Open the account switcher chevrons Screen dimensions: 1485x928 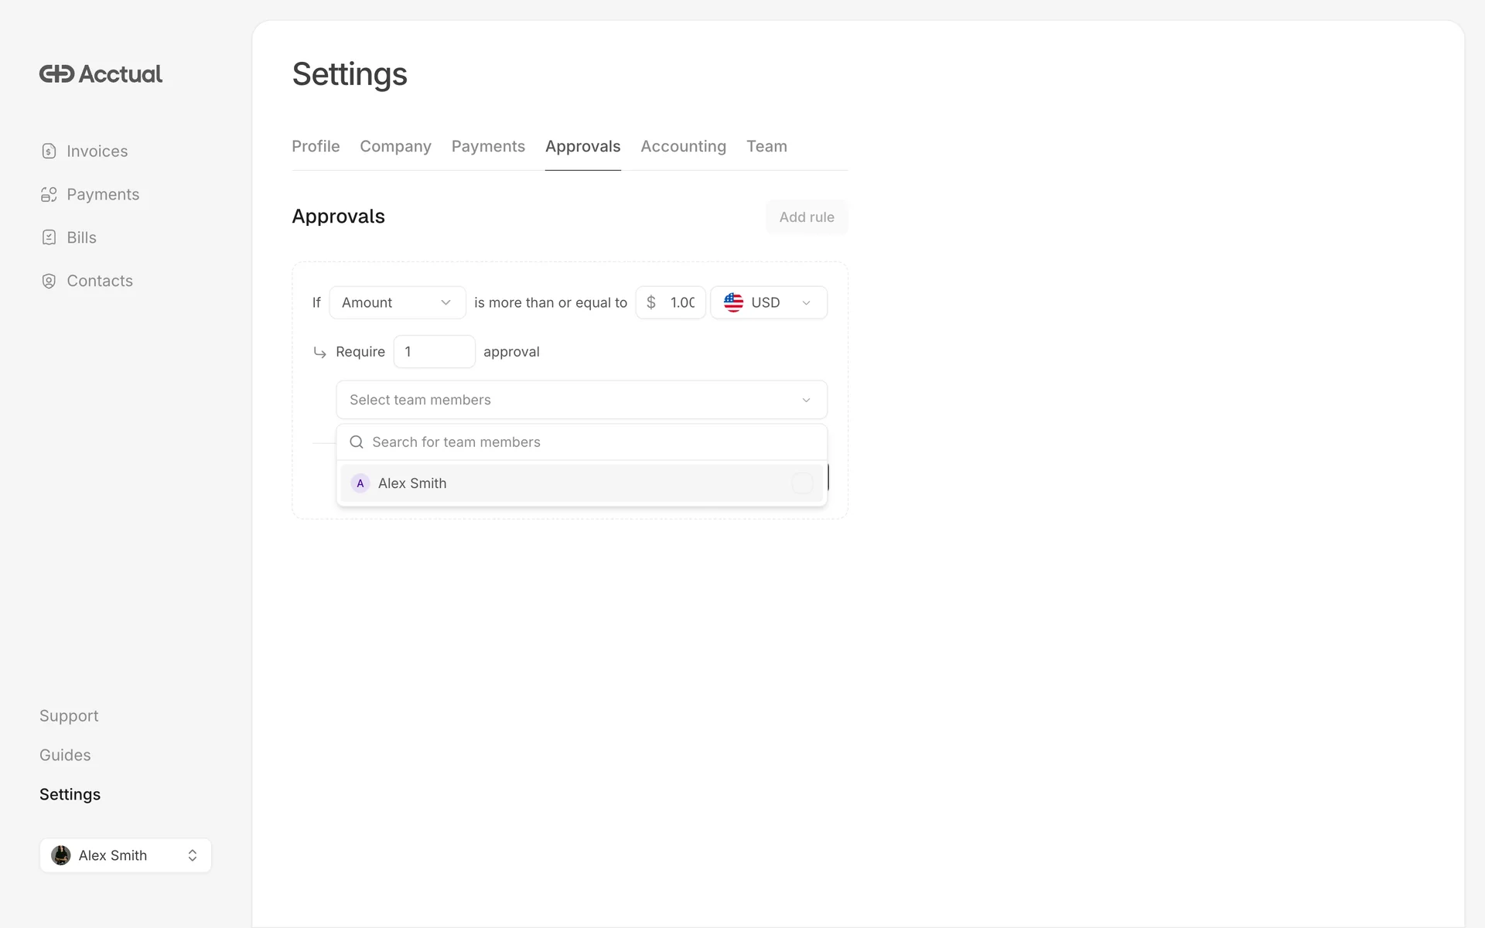[193, 855]
